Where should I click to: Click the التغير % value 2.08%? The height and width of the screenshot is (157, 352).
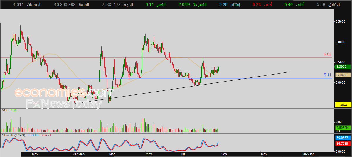[184, 4]
